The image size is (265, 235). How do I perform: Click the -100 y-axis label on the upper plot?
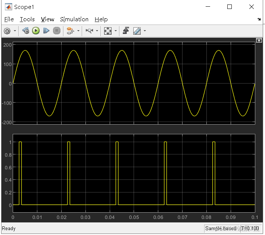pyautogui.click(x=7, y=103)
